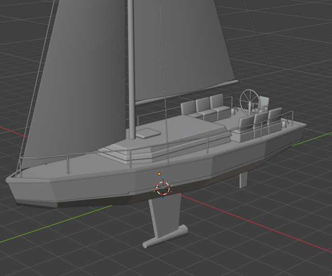Select the small rudder under the stern
This screenshot has height=276, width=332.
(x=244, y=180)
